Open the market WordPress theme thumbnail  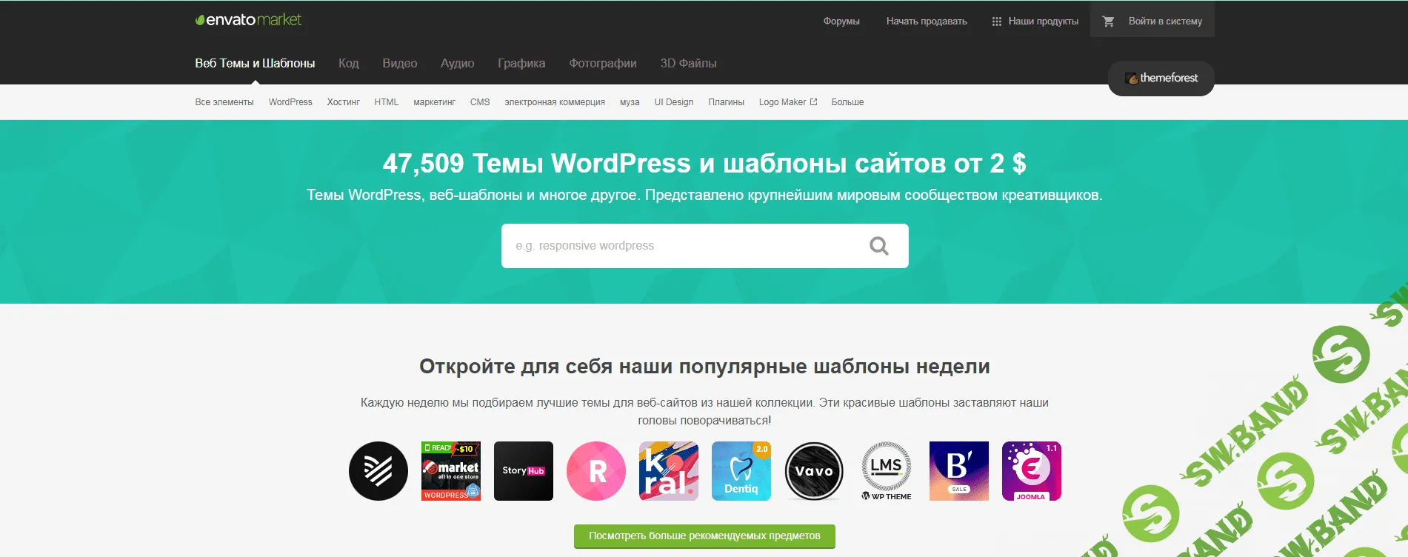point(451,471)
